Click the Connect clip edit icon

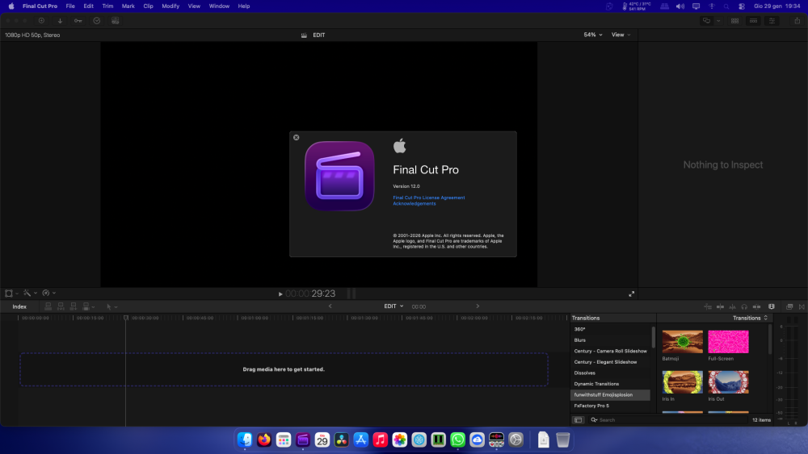coord(48,306)
